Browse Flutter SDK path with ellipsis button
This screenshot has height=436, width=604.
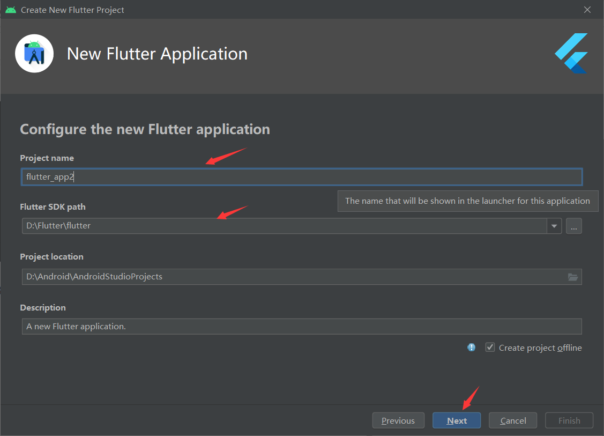click(x=573, y=226)
